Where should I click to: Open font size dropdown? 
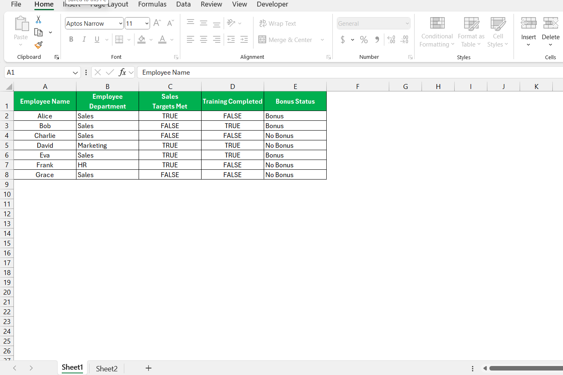(147, 24)
